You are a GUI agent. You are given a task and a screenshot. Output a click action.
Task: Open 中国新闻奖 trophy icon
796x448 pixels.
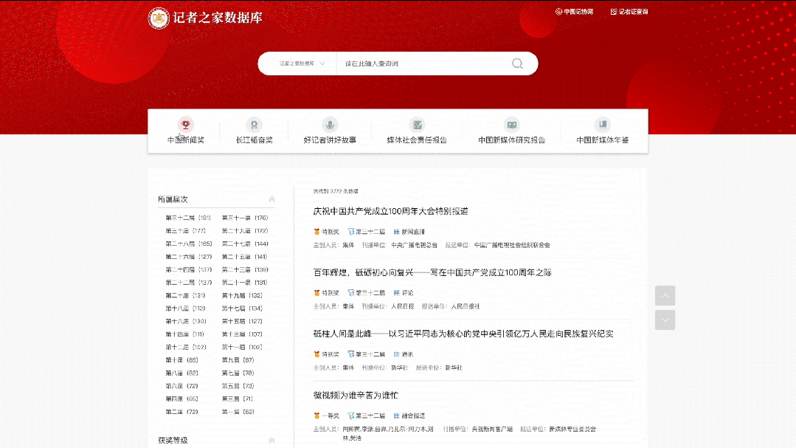tap(185, 125)
